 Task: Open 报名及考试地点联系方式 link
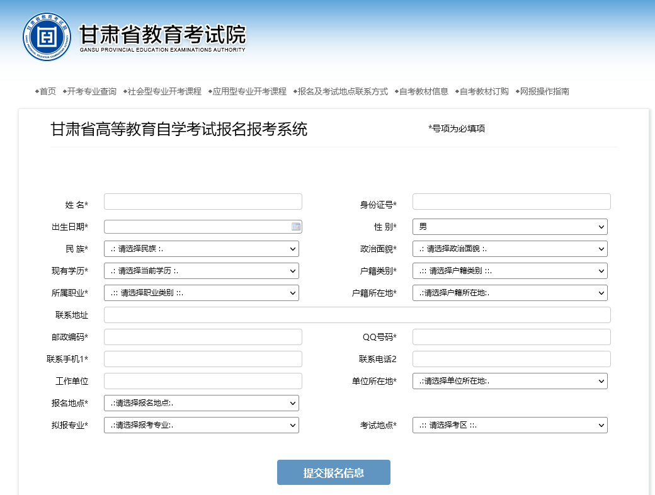(343, 91)
